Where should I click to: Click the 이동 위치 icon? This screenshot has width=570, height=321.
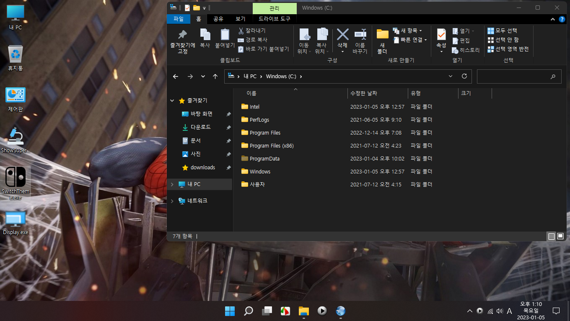(304, 35)
